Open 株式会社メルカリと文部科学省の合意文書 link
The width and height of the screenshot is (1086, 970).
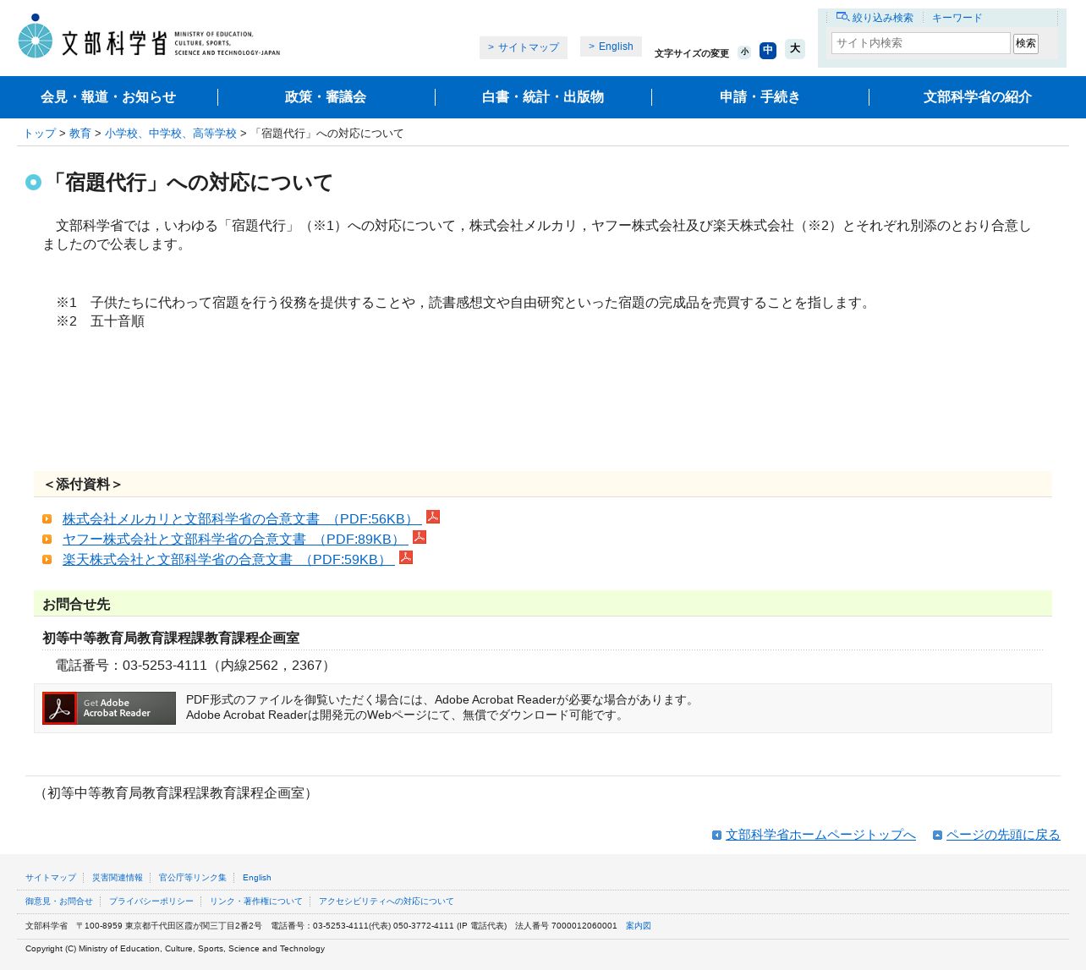[242, 519]
